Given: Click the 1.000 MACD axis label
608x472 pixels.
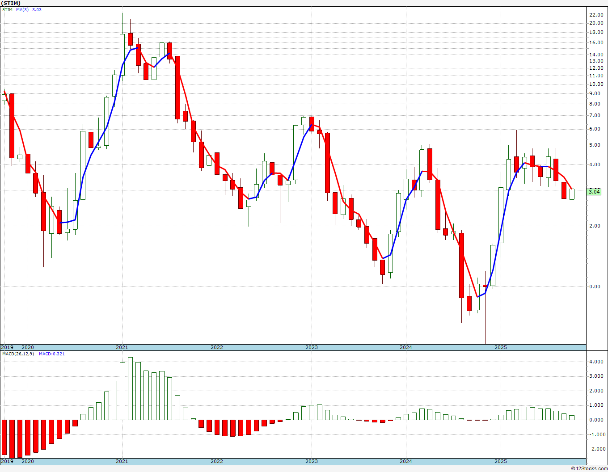Looking at the screenshot, I should tap(596, 405).
